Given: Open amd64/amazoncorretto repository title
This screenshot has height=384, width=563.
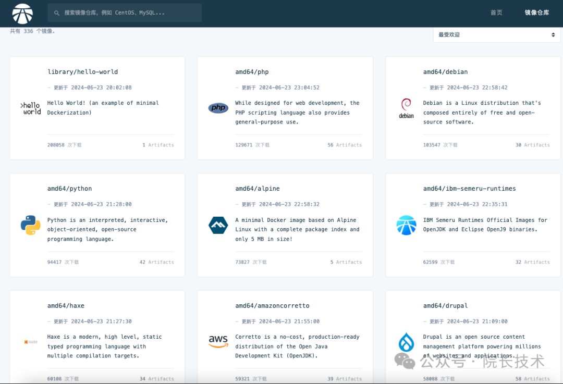Looking at the screenshot, I should point(272,306).
